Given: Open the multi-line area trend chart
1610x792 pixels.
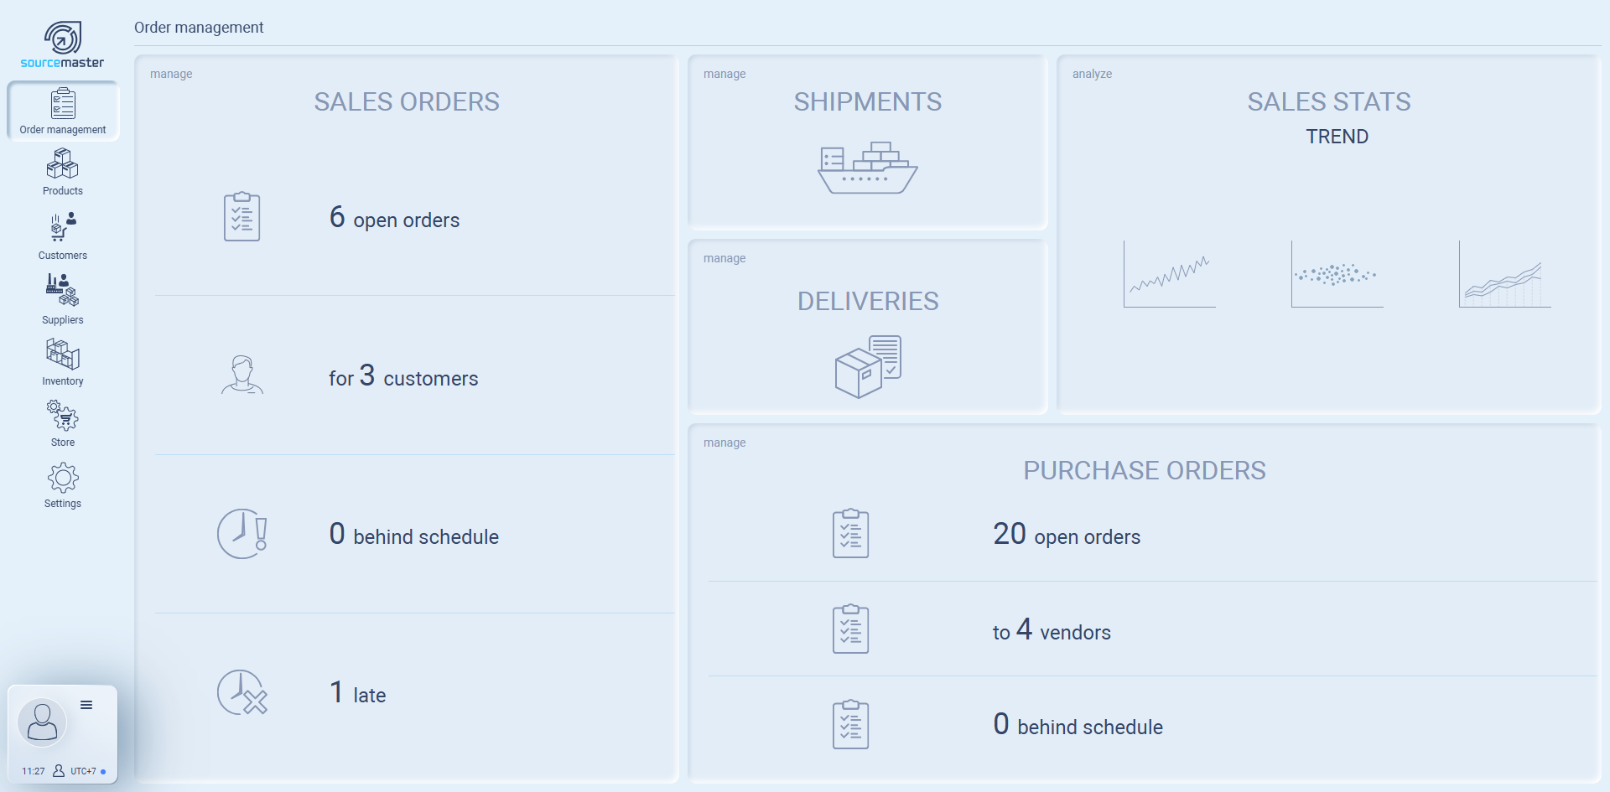Looking at the screenshot, I should click(x=1505, y=274).
